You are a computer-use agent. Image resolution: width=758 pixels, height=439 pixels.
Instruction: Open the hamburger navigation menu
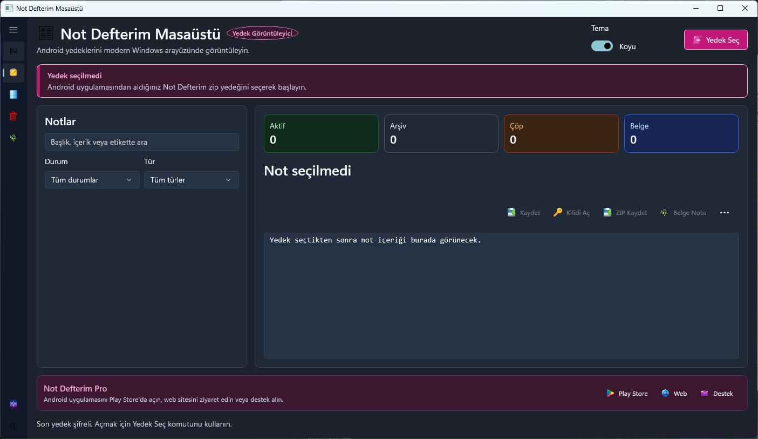[13, 30]
